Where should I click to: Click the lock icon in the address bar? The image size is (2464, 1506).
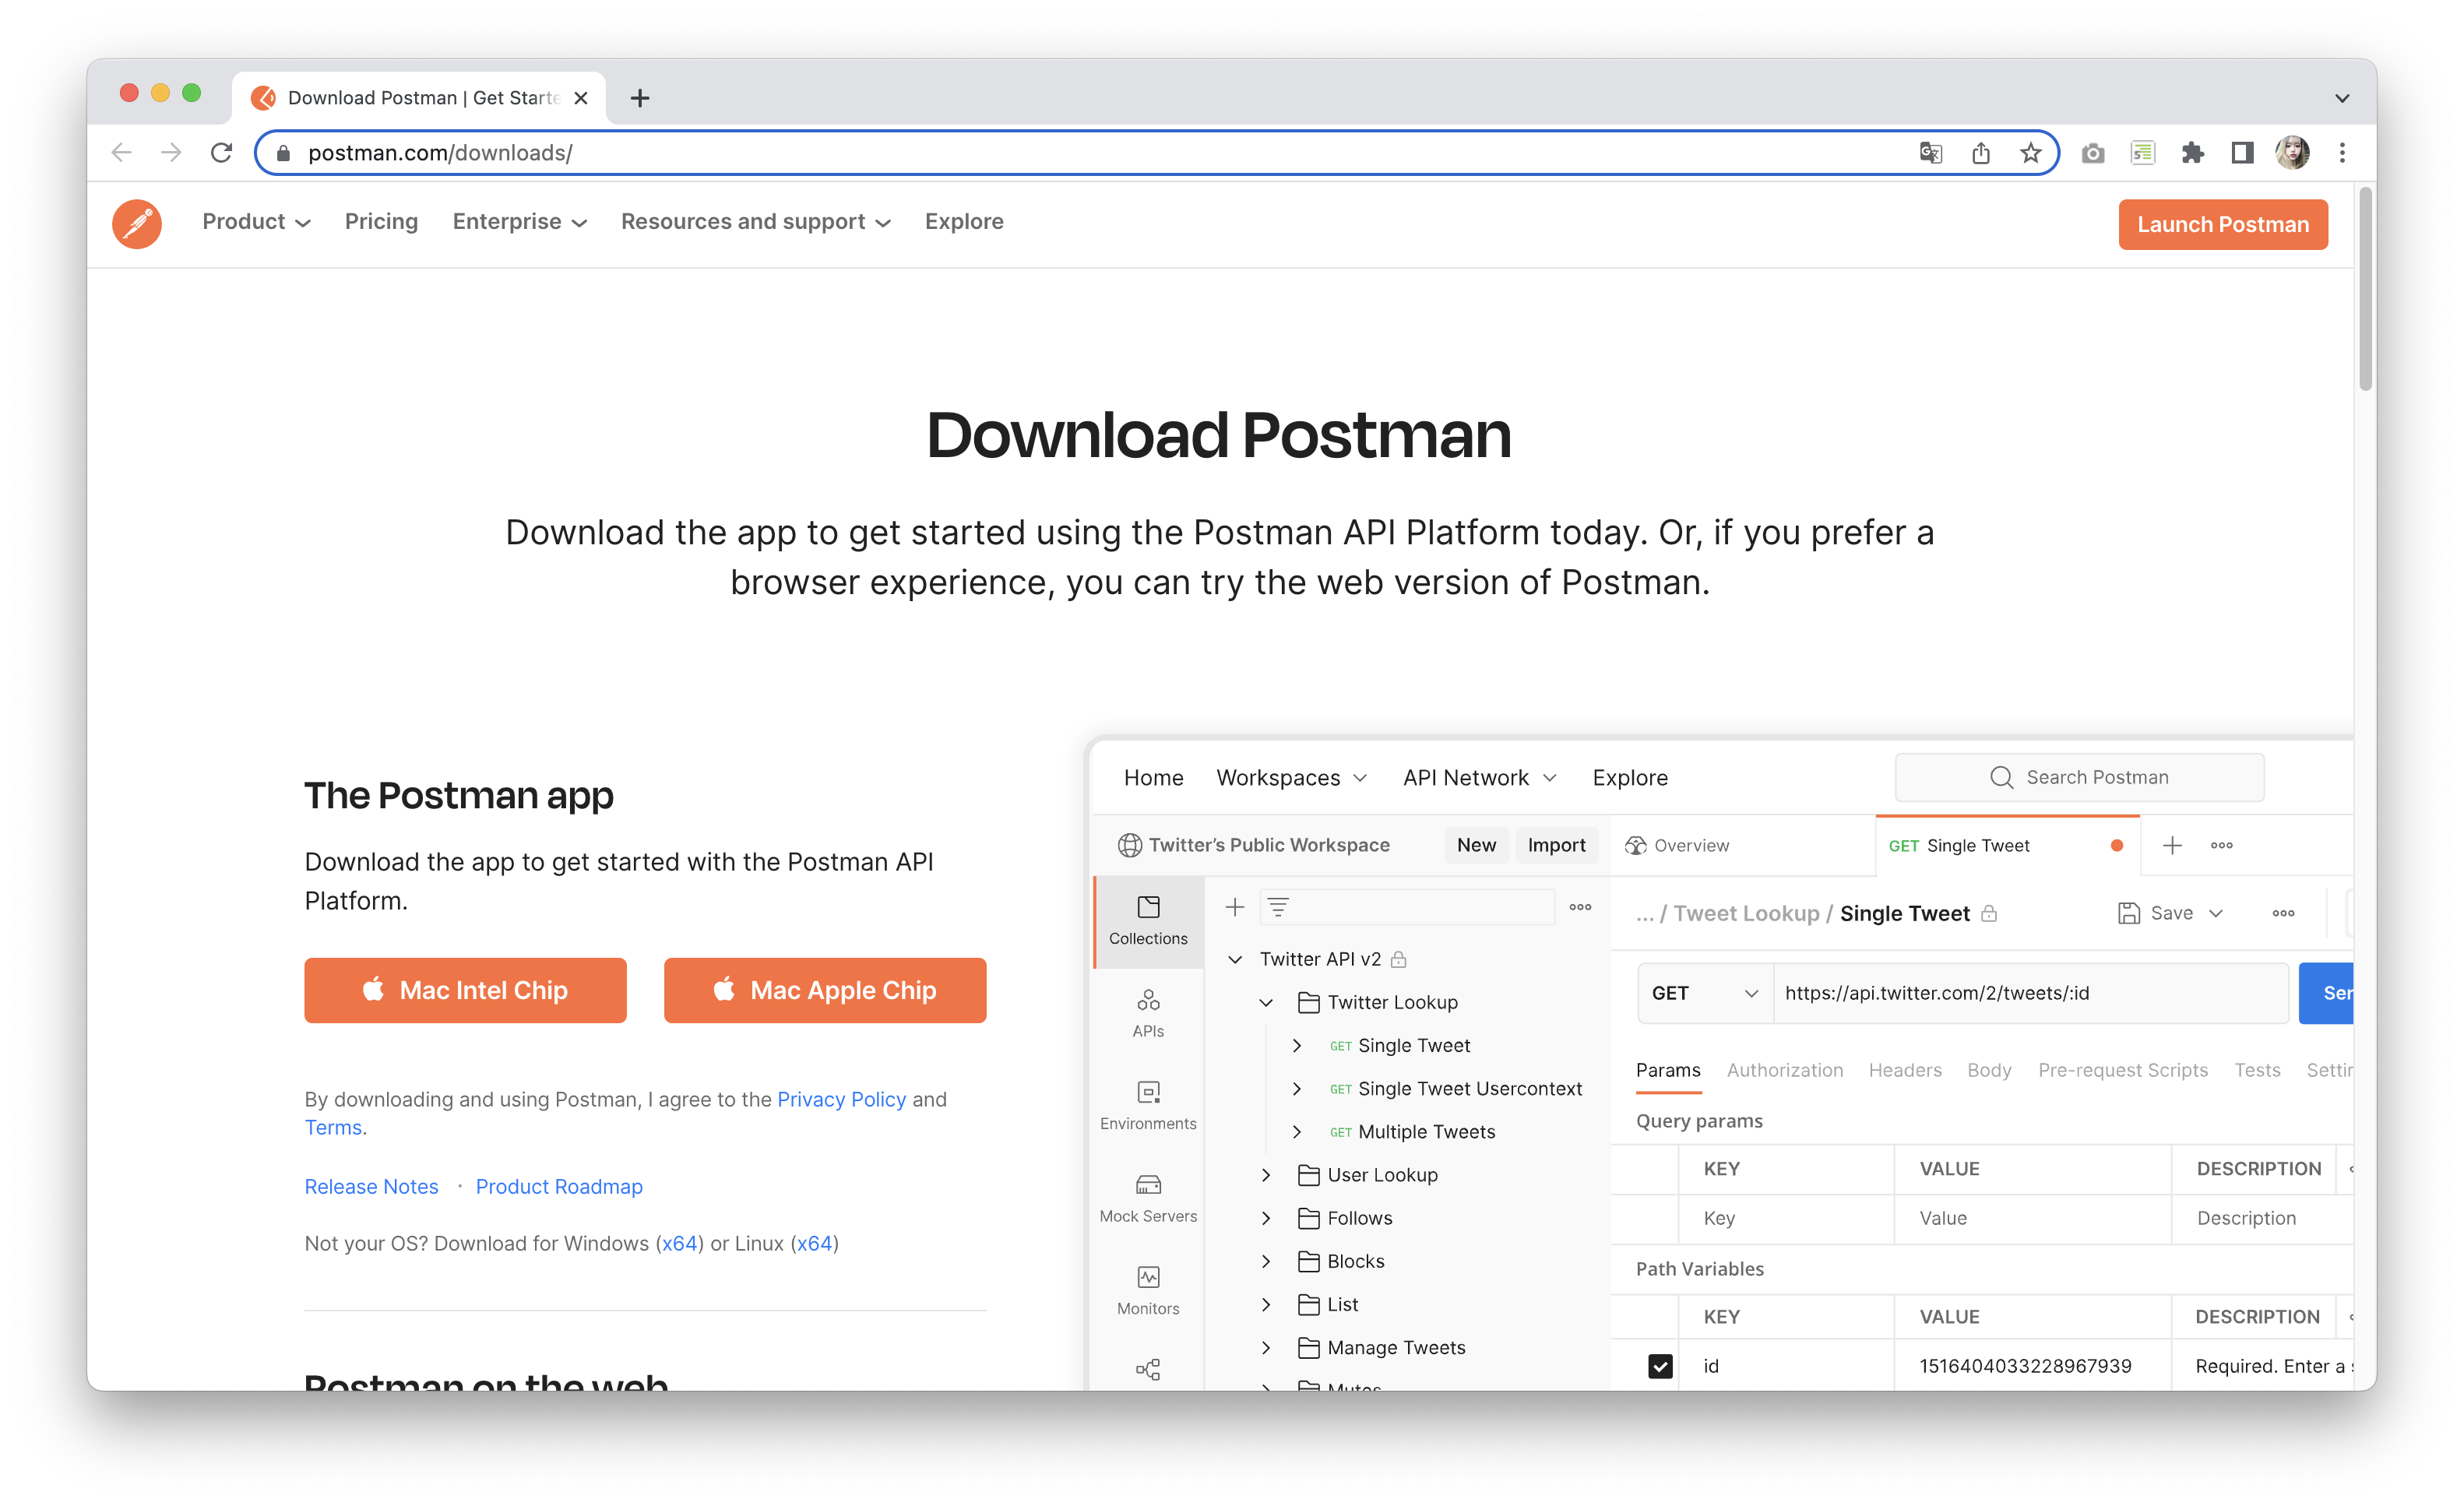[283, 153]
